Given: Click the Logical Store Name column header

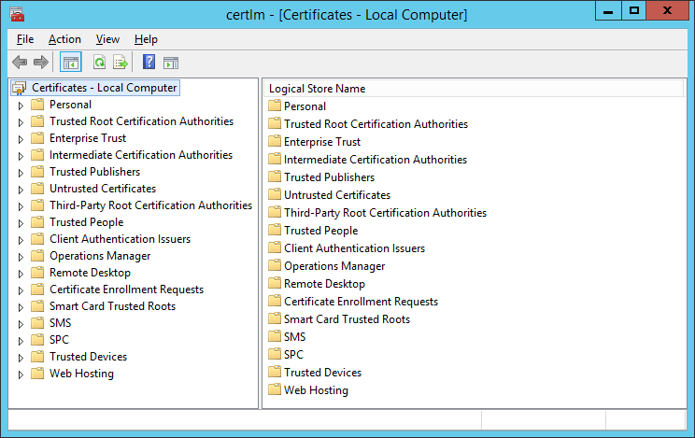Looking at the screenshot, I should [318, 89].
